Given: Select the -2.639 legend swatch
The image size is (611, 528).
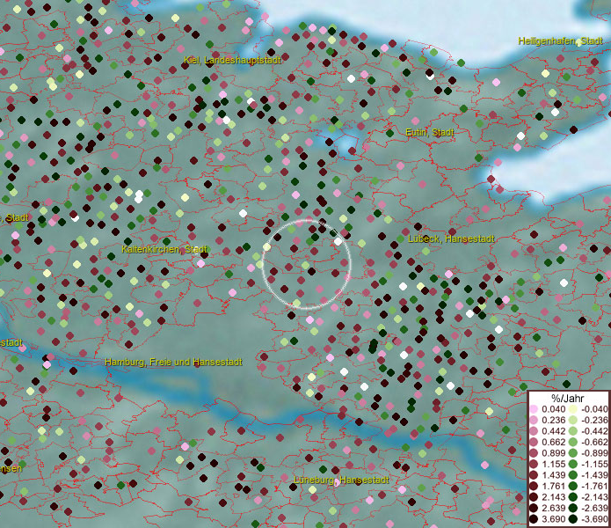Looking at the screenshot, I should [x=573, y=508].
